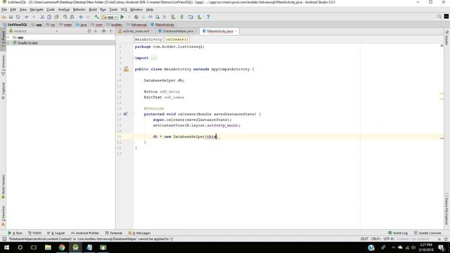Viewport: 450px width, 253px height.
Task: Click the Paste toolbar icon
Action: point(56,17)
